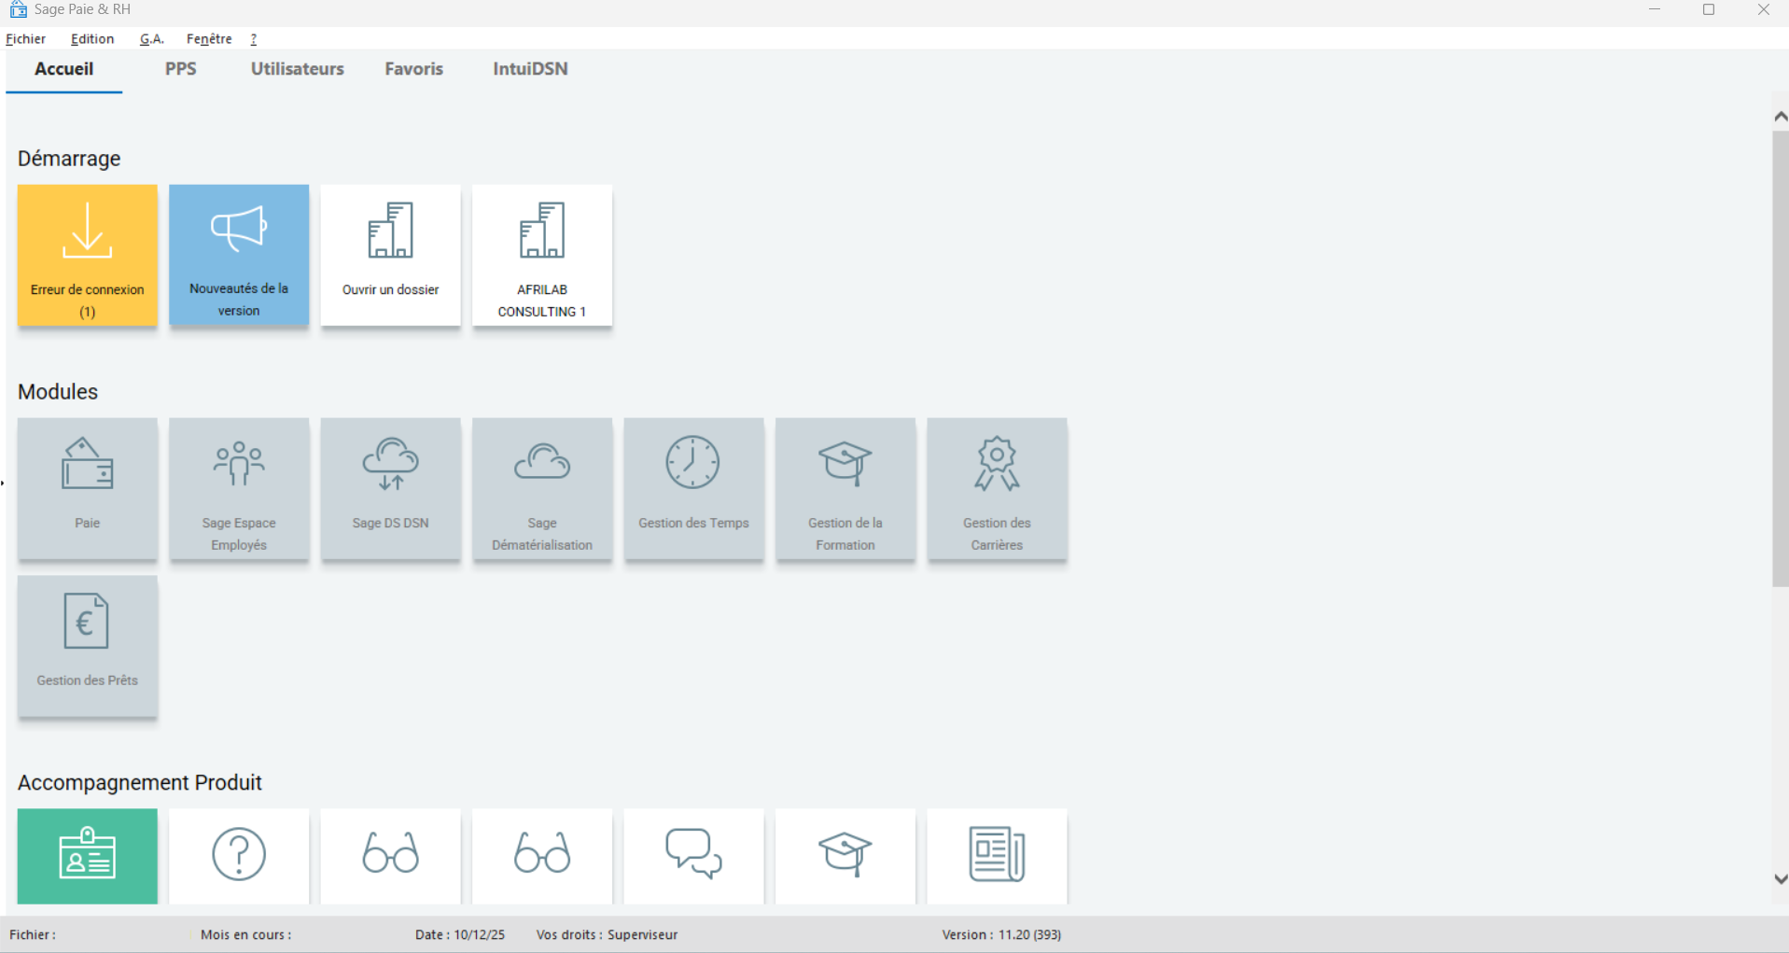
Task: Launch the Gestion des Carrières module
Action: pos(997,488)
